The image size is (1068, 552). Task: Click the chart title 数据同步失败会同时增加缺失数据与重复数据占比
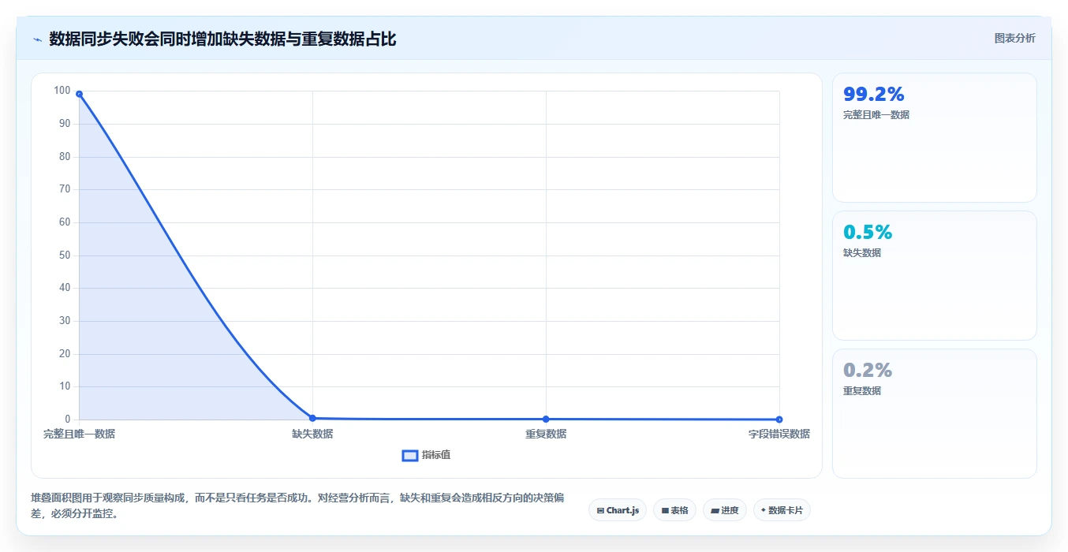[222, 39]
